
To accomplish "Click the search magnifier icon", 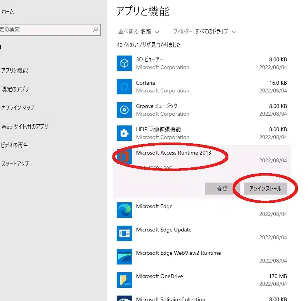I will tap(95, 30).
